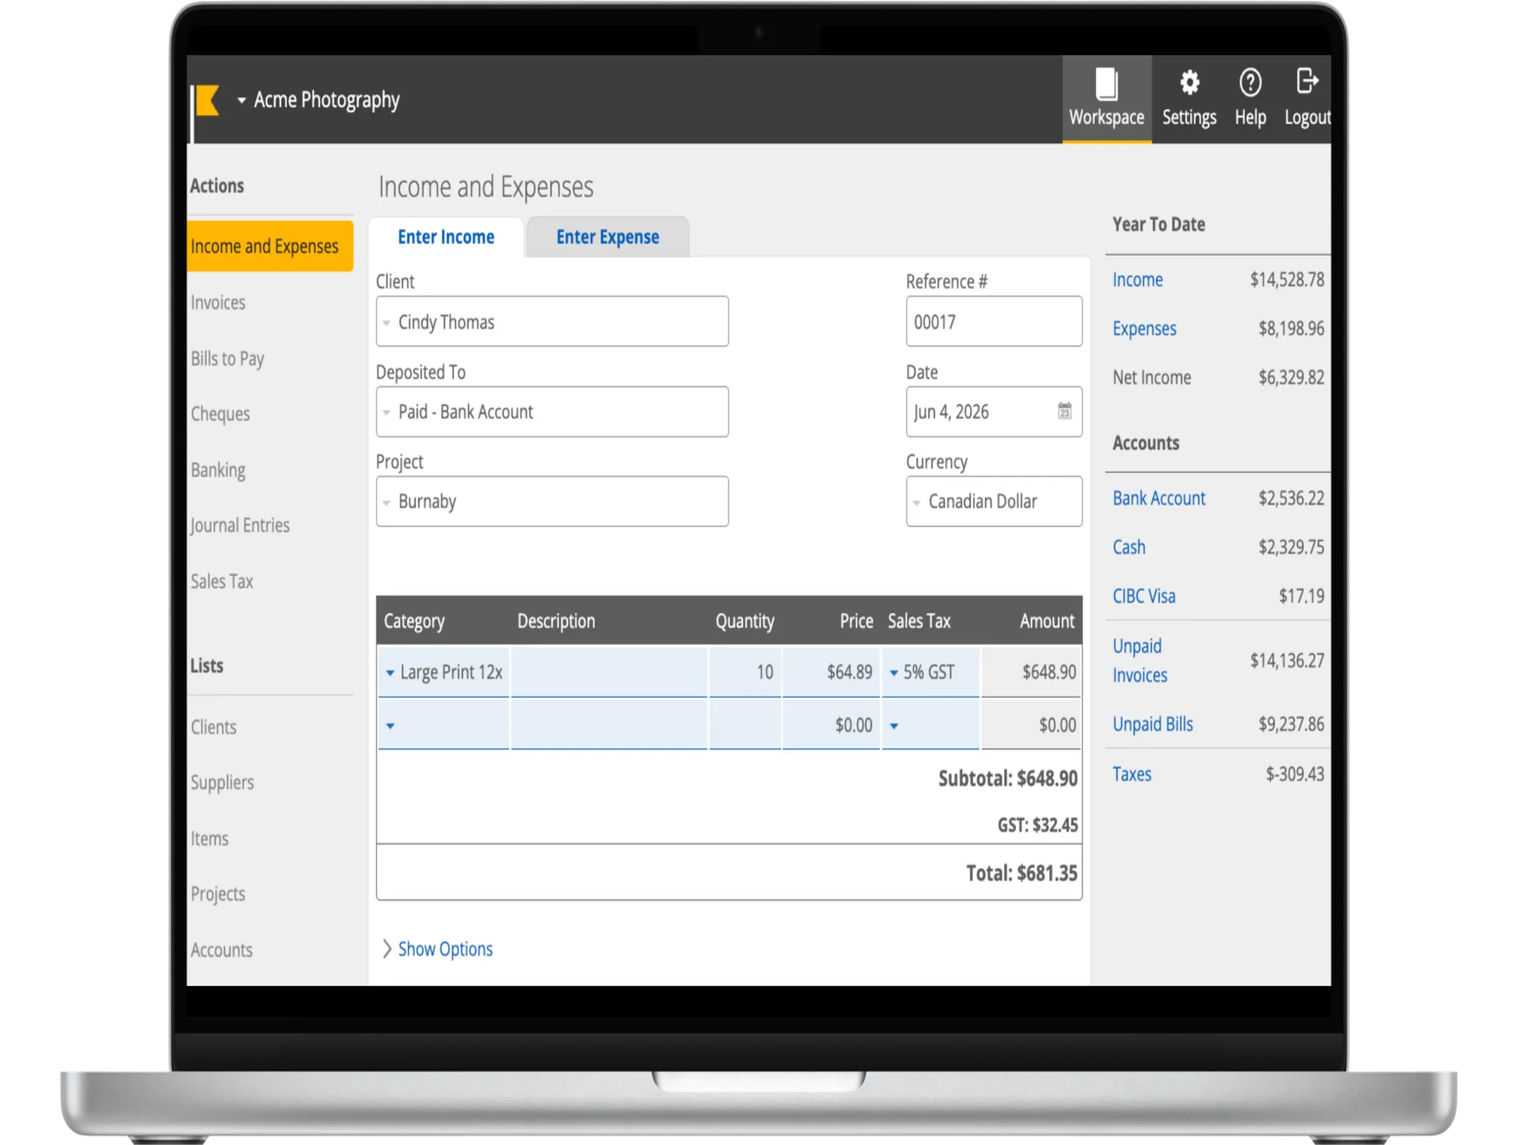Click the Income link under Year To Date
The image size is (1518, 1145).
point(1137,280)
